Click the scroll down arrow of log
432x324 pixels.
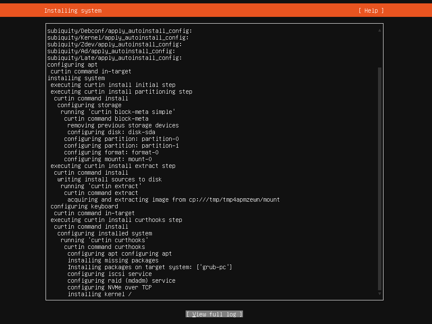[380, 294]
